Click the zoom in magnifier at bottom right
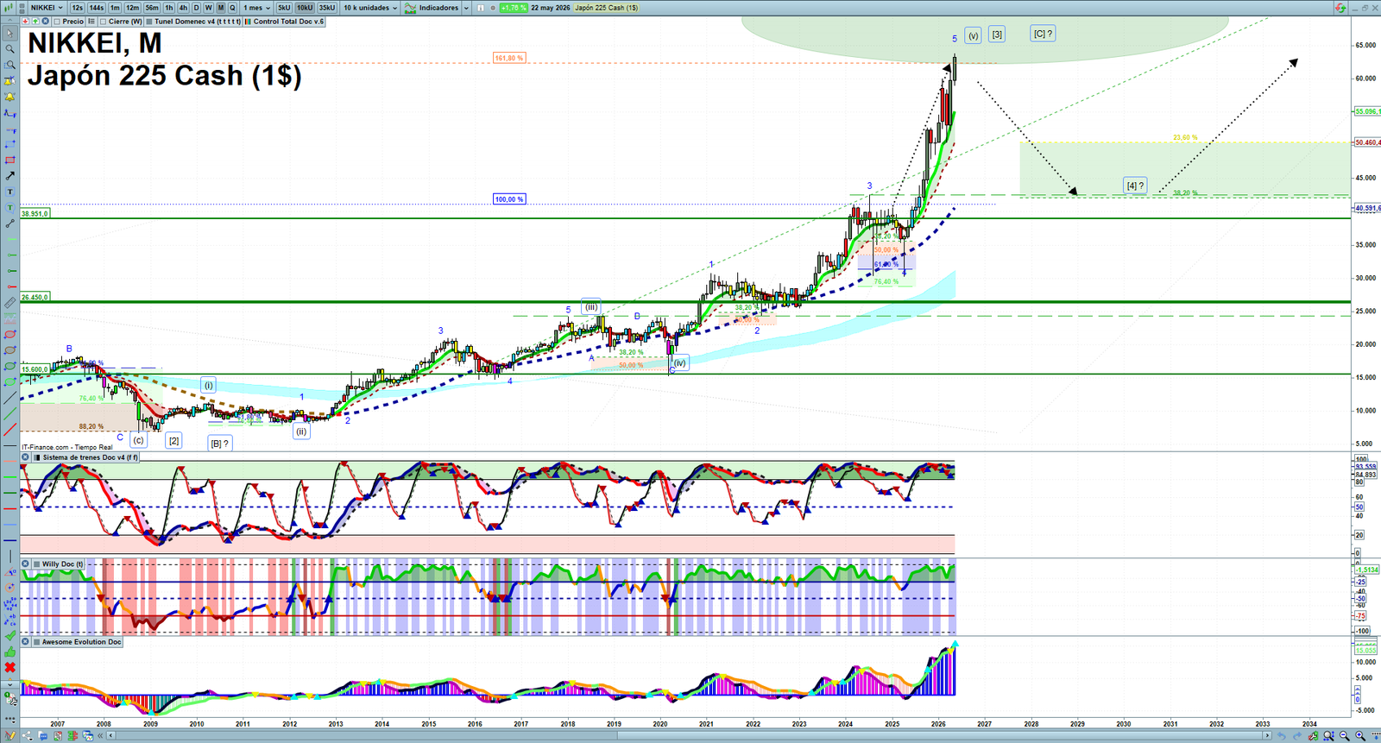 (1360, 735)
